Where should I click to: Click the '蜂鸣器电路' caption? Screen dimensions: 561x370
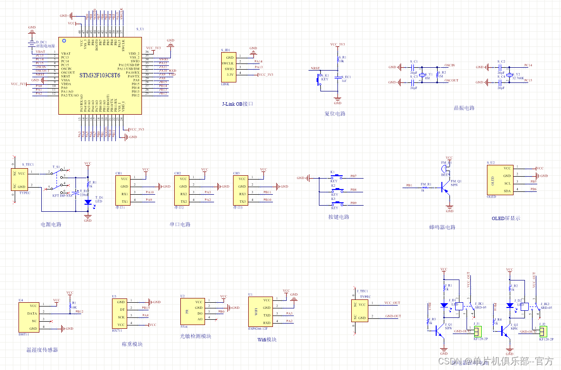click(442, 227)
